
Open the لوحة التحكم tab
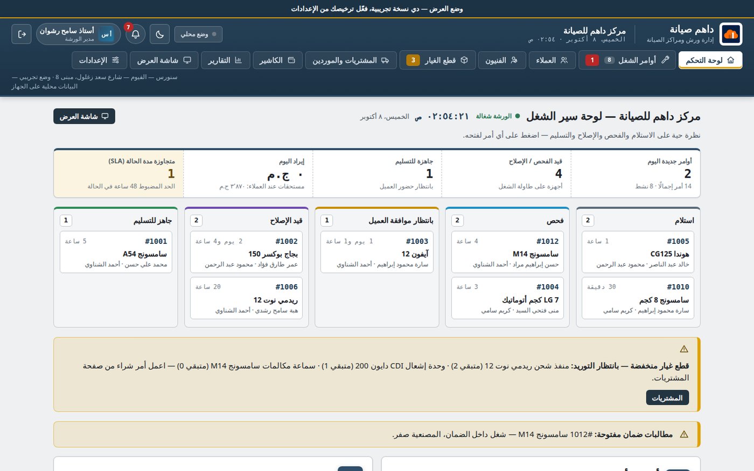coord(710,60)
